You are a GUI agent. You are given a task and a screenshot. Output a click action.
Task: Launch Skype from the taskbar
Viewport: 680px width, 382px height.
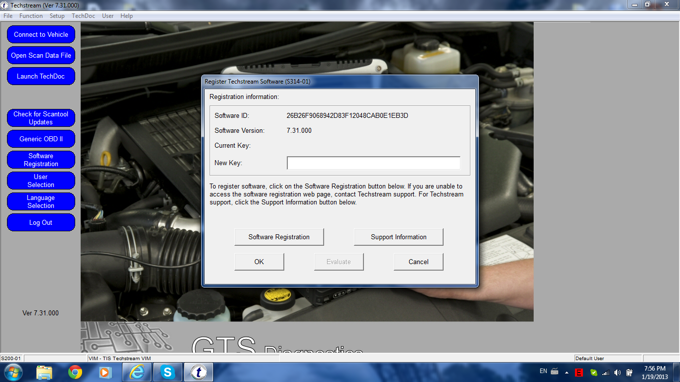[168, 372]
